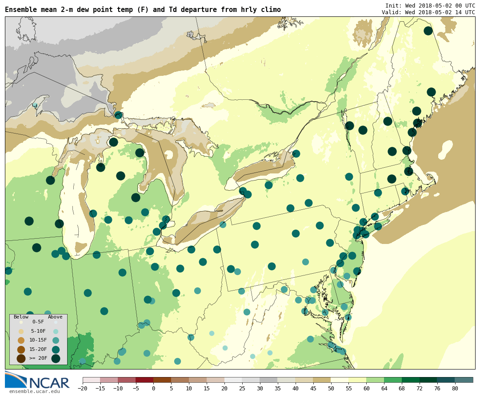
Task: Click the dark teal '>= 20F' above-normal legend circle
Action: (x=56, y=358)
